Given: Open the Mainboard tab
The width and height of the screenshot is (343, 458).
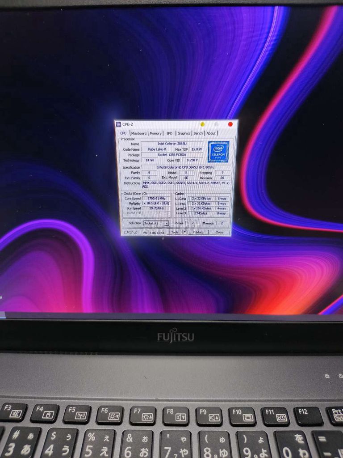Looking at the screenshot, I should (x=139, y=133).
